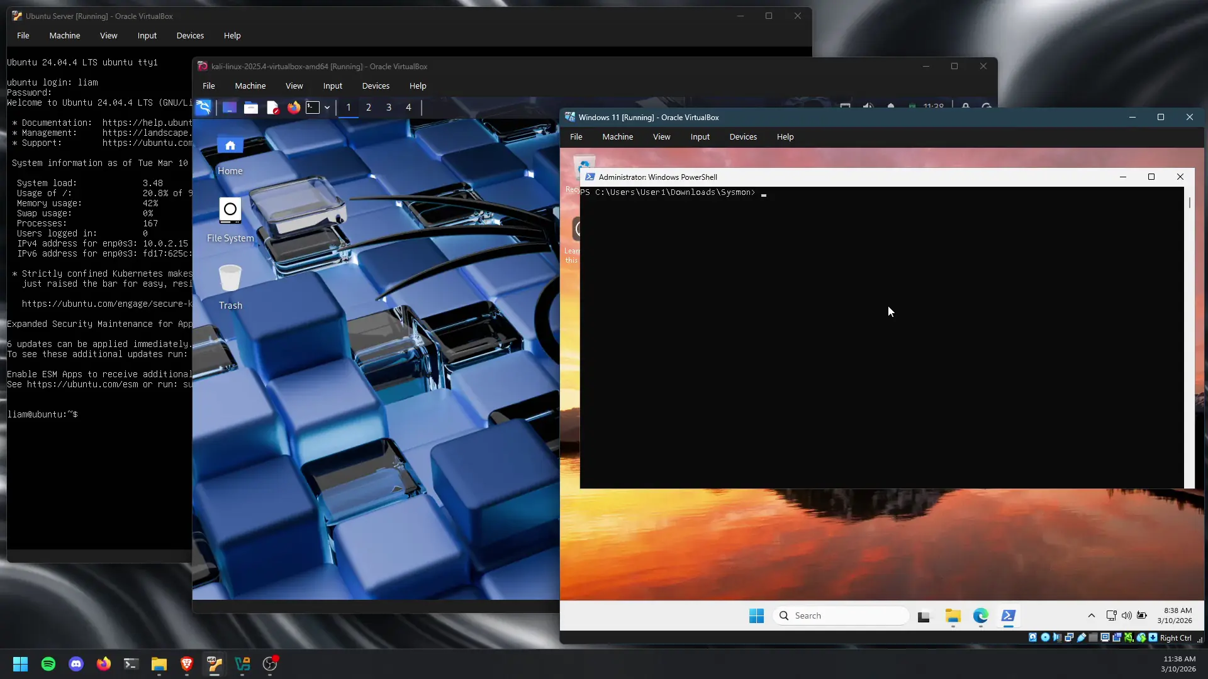Open guest clock showing 8:38 AM
Image resolution: width=1208 pixels, height=679 pixels.
[x=1175, y=616]
